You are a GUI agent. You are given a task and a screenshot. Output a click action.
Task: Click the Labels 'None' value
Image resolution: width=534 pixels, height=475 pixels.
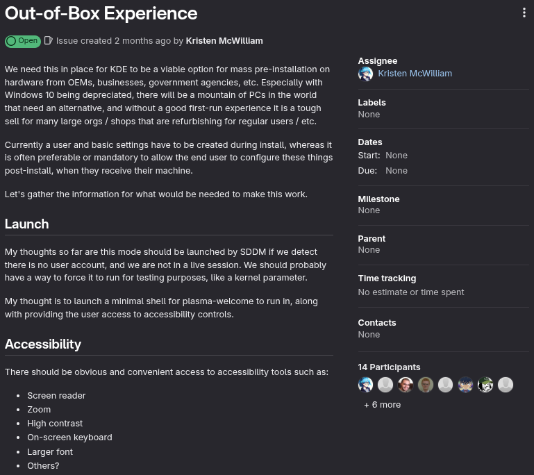[x=369, y=115]
